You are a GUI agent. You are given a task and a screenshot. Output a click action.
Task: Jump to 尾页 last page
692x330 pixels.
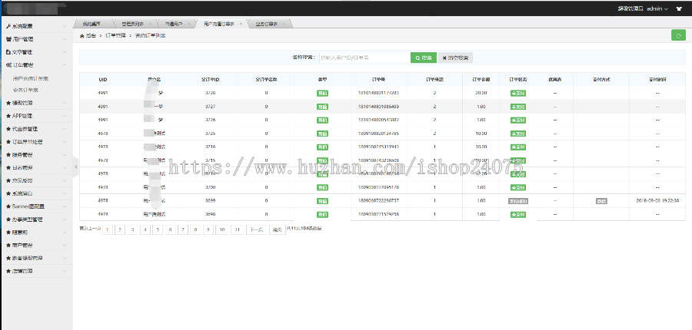pyautogui.click(x=277, y=229)
